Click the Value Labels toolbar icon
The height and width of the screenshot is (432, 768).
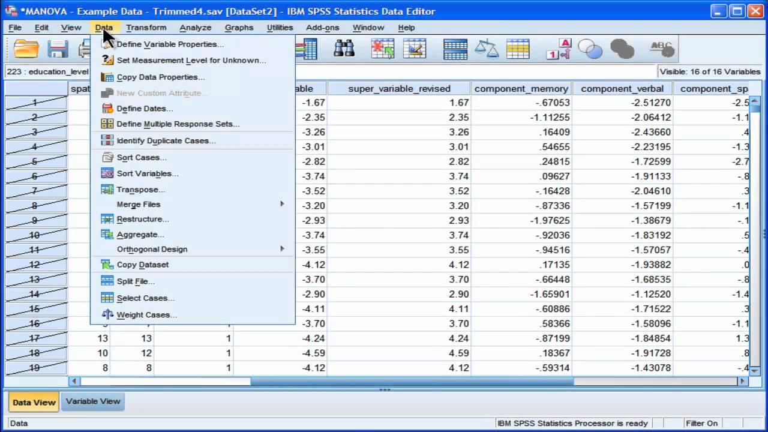point(559,49)
